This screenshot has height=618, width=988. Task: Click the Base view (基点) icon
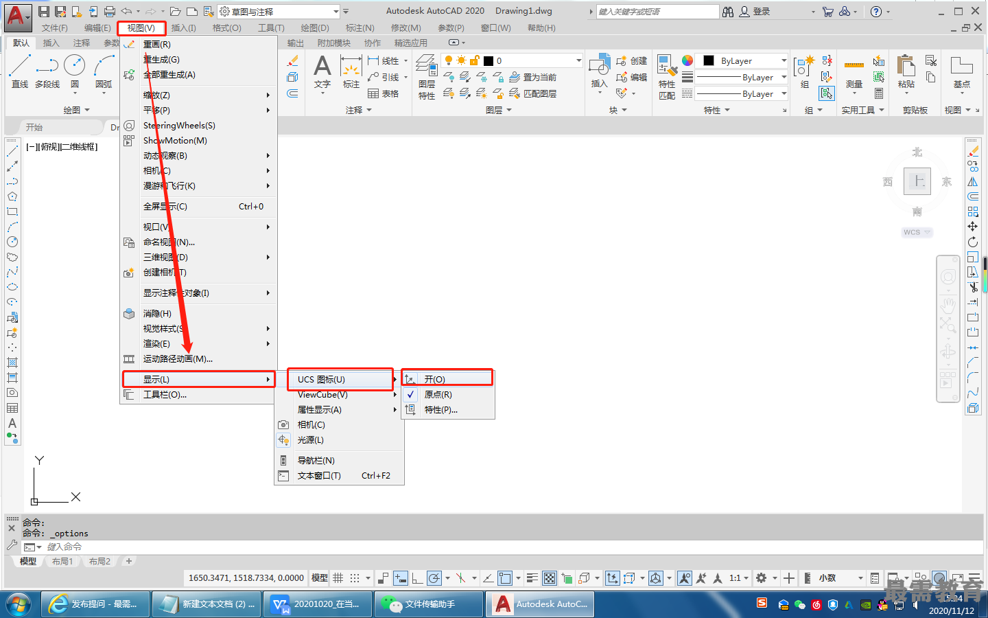tap(962, 71)
